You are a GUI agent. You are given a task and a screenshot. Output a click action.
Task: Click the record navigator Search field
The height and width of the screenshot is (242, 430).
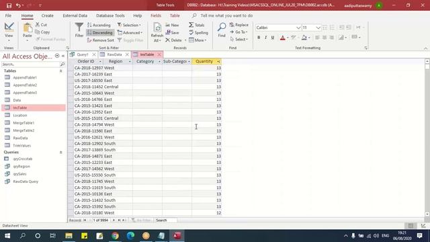coord(166,220)
